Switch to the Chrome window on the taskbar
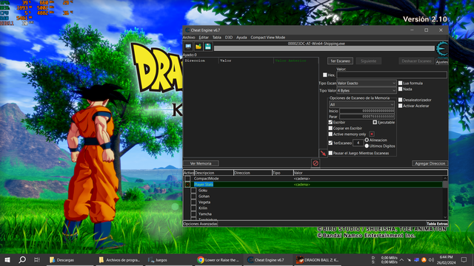 point(218,259)
